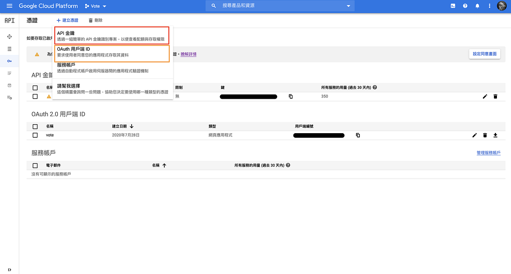
Task: Select all service accounts header checkbox
Action: click(x=35, y=166)
